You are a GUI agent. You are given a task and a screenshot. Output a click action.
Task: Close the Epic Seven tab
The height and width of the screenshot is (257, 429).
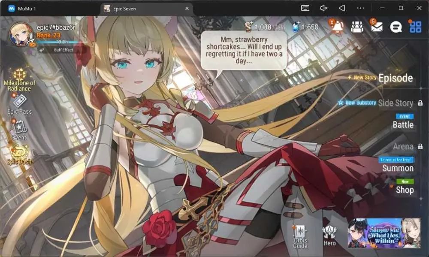[x=187, y=9]
